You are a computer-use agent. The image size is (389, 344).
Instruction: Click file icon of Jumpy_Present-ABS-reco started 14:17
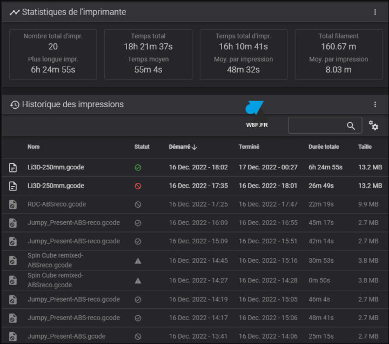click(x=13, y=318)
